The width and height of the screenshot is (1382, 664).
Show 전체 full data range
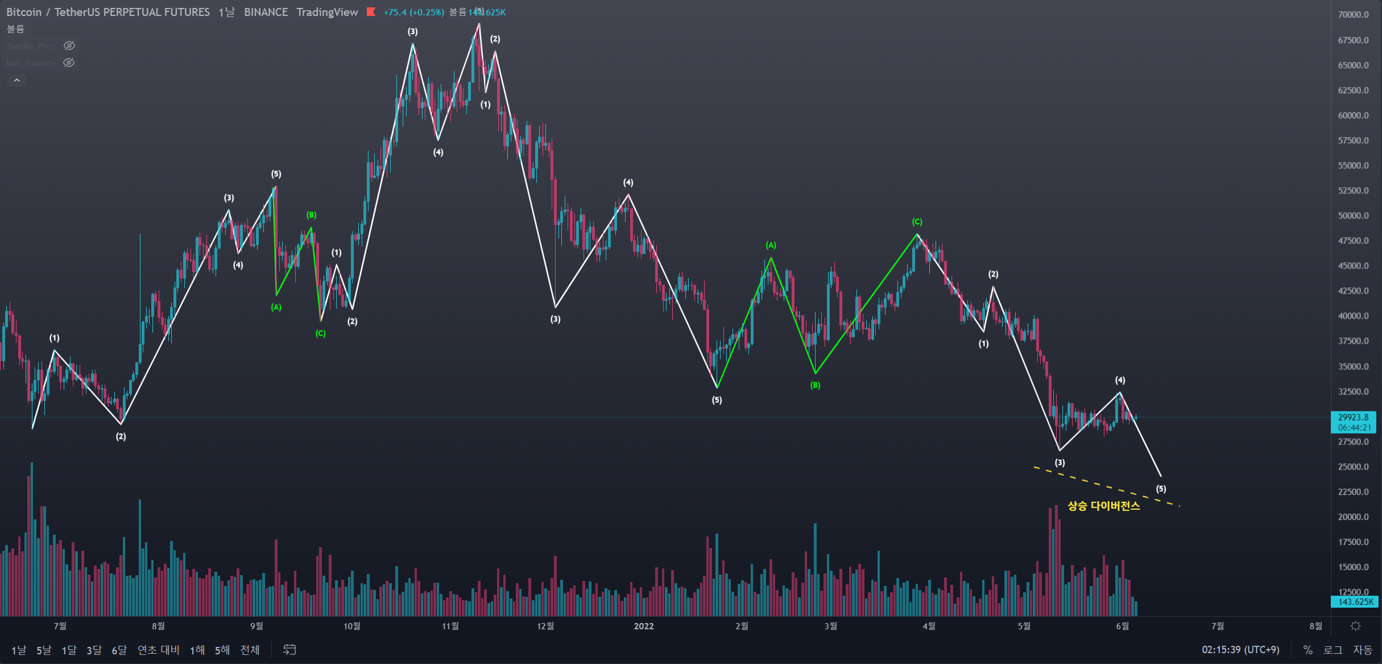[x=250, y=650]
